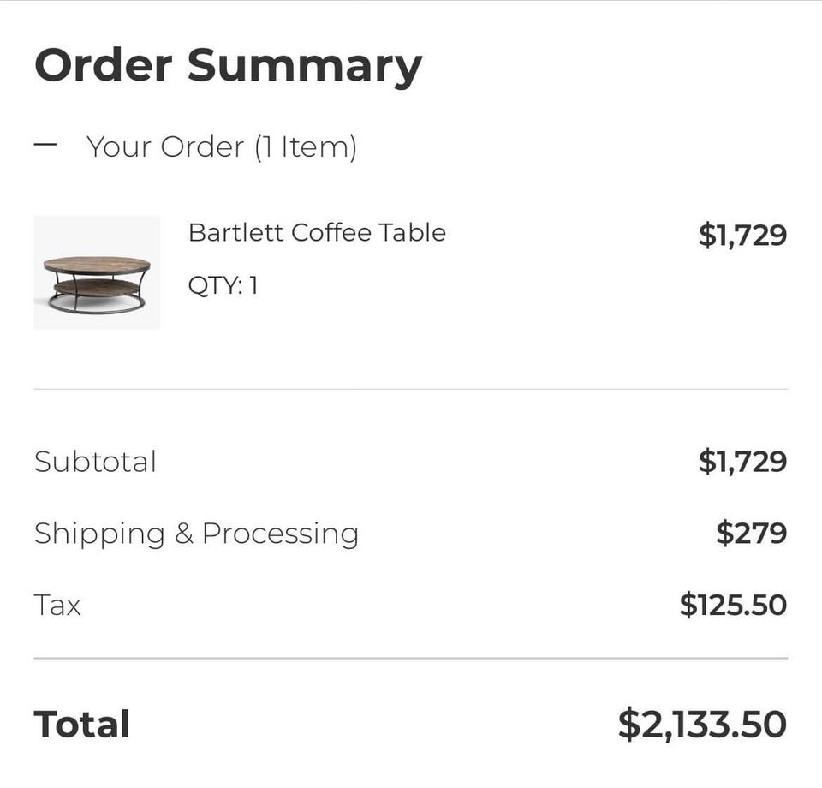Viewport: 822px width, 788px height.
Task: Click the $2,133.50 order total amount
Action: point(702,725)
